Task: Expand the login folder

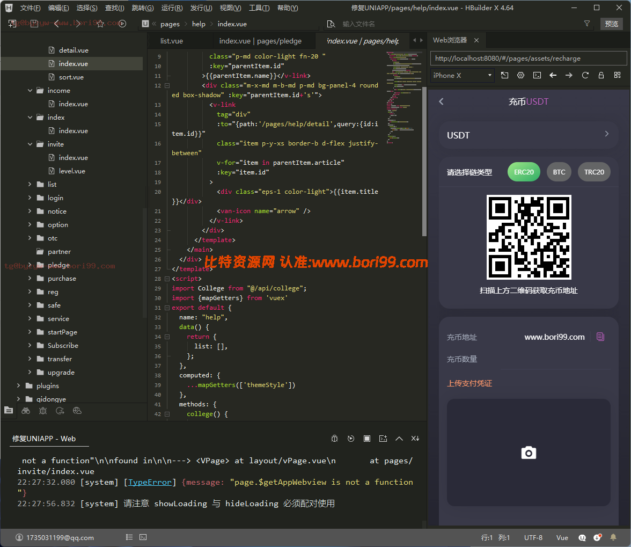Action: (30, 198)
